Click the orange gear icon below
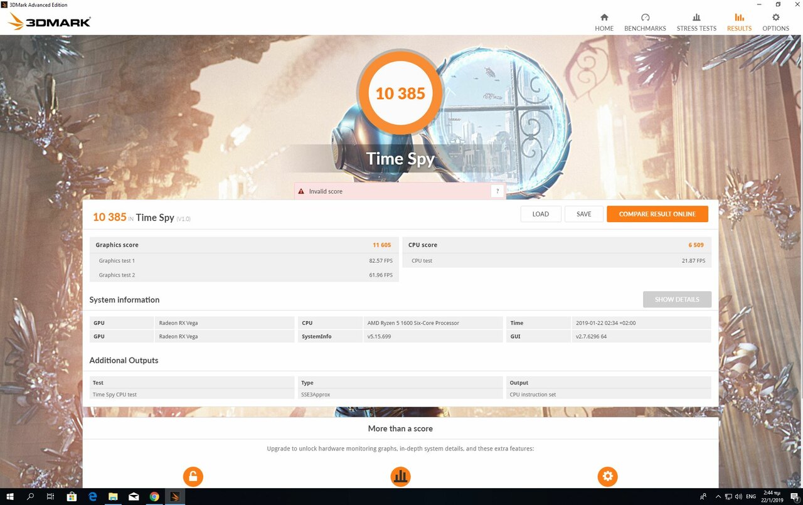The image size is (803, 505). tap(607, 477)
